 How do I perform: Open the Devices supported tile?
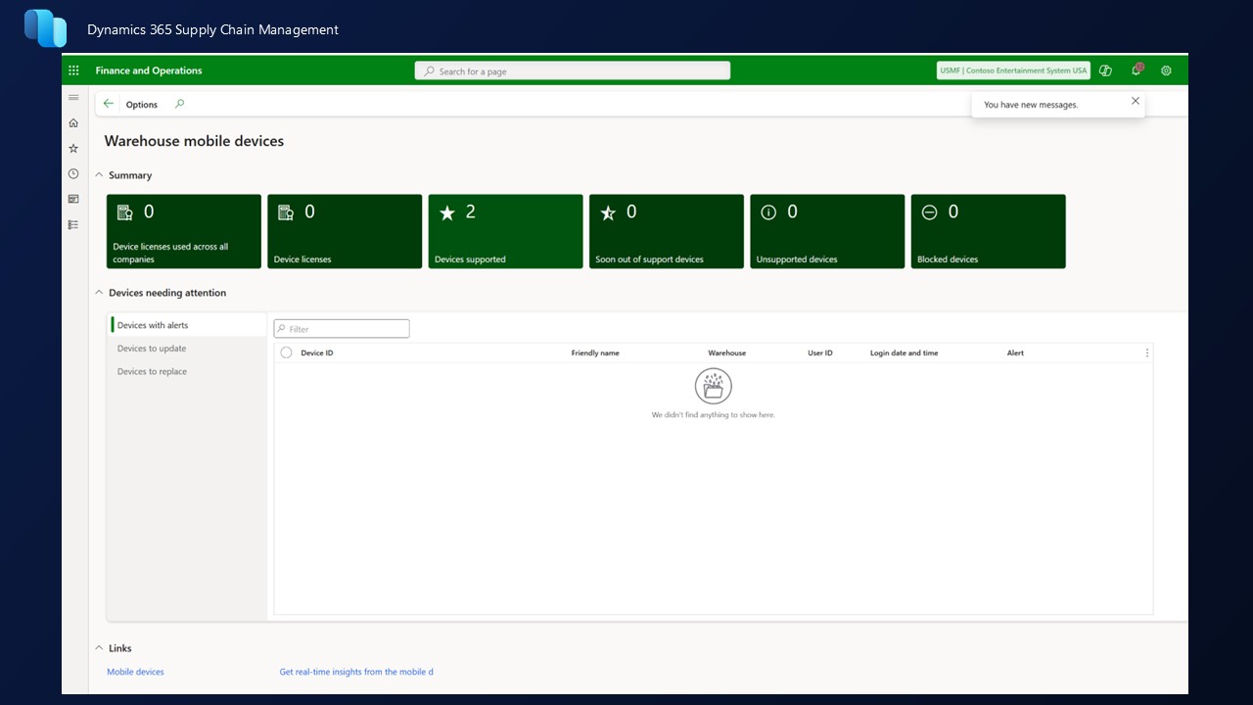tap(505, 231)
